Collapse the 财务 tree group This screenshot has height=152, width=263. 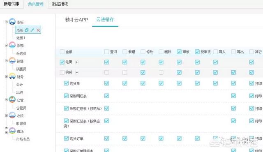pos(6,76)
